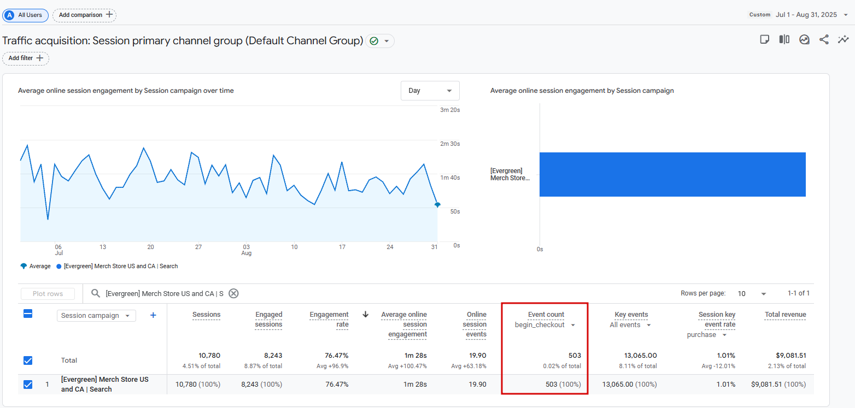Click the green verified status check icon
Viewport: 855px width, 408px height.
click(374, 41)
